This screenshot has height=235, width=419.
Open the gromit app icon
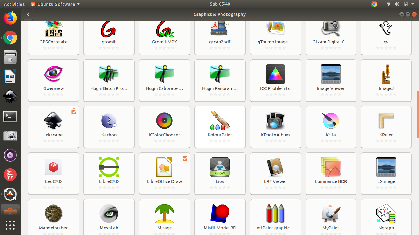pyautogui.click(x=109, y=28)
